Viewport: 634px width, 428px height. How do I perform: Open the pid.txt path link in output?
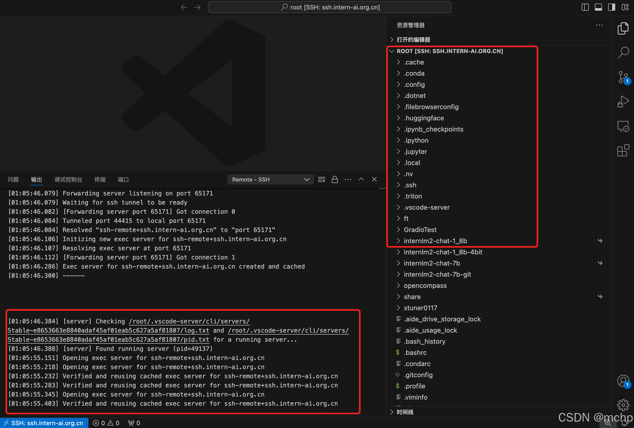(108, 340)
